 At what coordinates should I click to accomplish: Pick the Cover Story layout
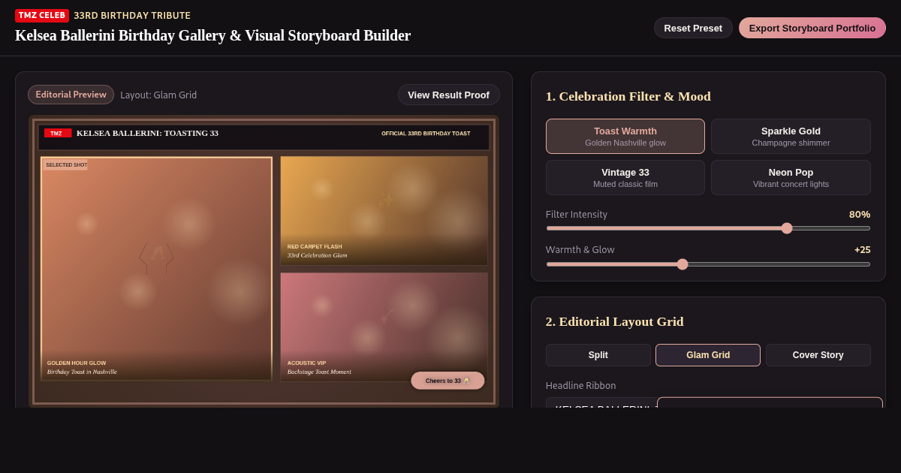click(x=818, y=355)
